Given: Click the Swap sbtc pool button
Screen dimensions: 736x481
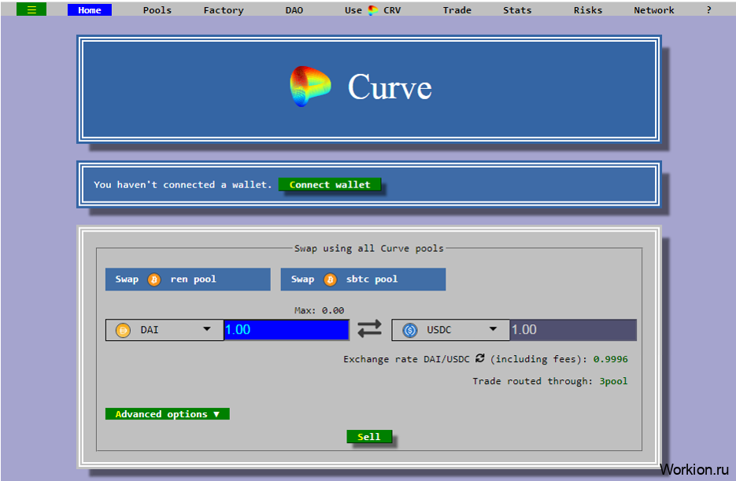Looking at the screenshot, I should coord(363,279).
